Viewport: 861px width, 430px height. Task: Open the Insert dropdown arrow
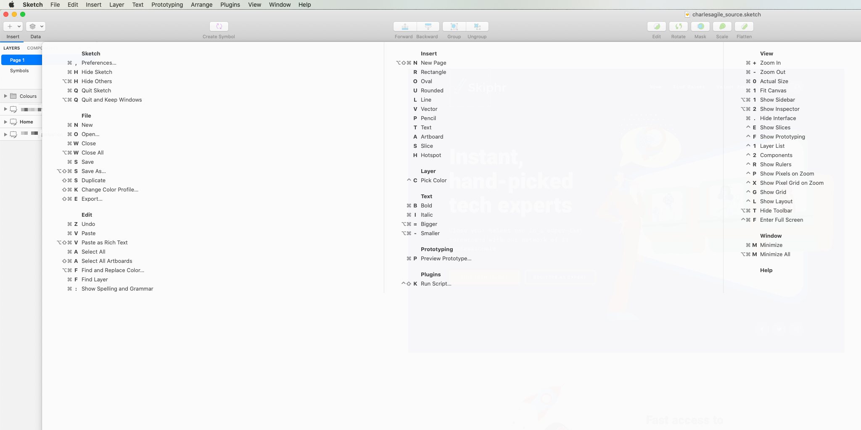click(x=18, y=26)
